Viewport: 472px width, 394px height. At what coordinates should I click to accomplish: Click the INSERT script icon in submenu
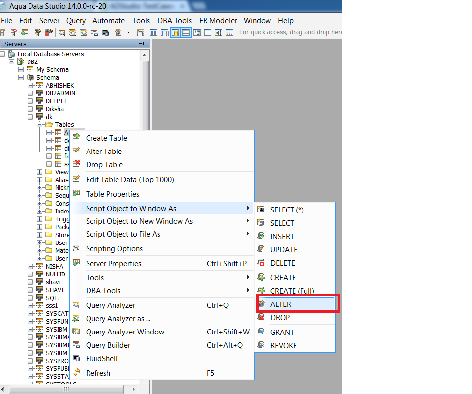[261, 236]
